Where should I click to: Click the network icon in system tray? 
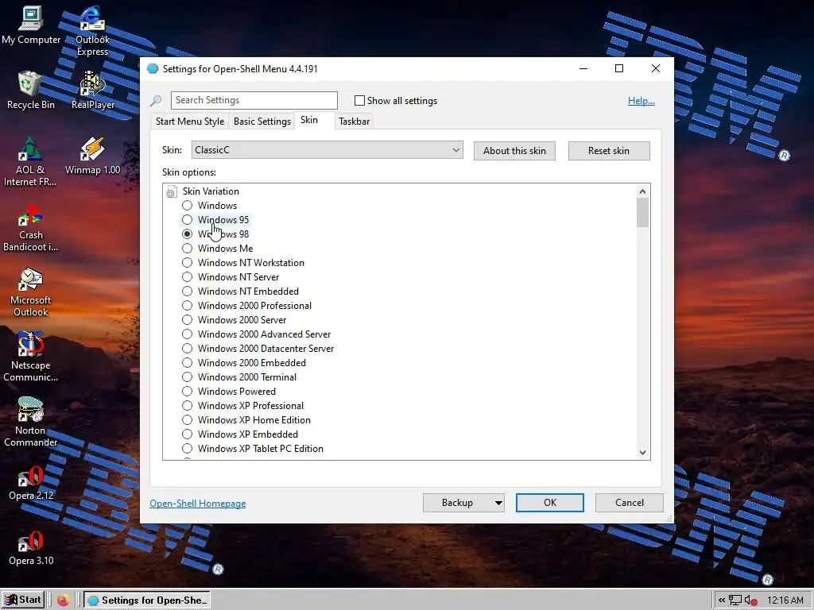pyautogui.click(x=735, y=600)
